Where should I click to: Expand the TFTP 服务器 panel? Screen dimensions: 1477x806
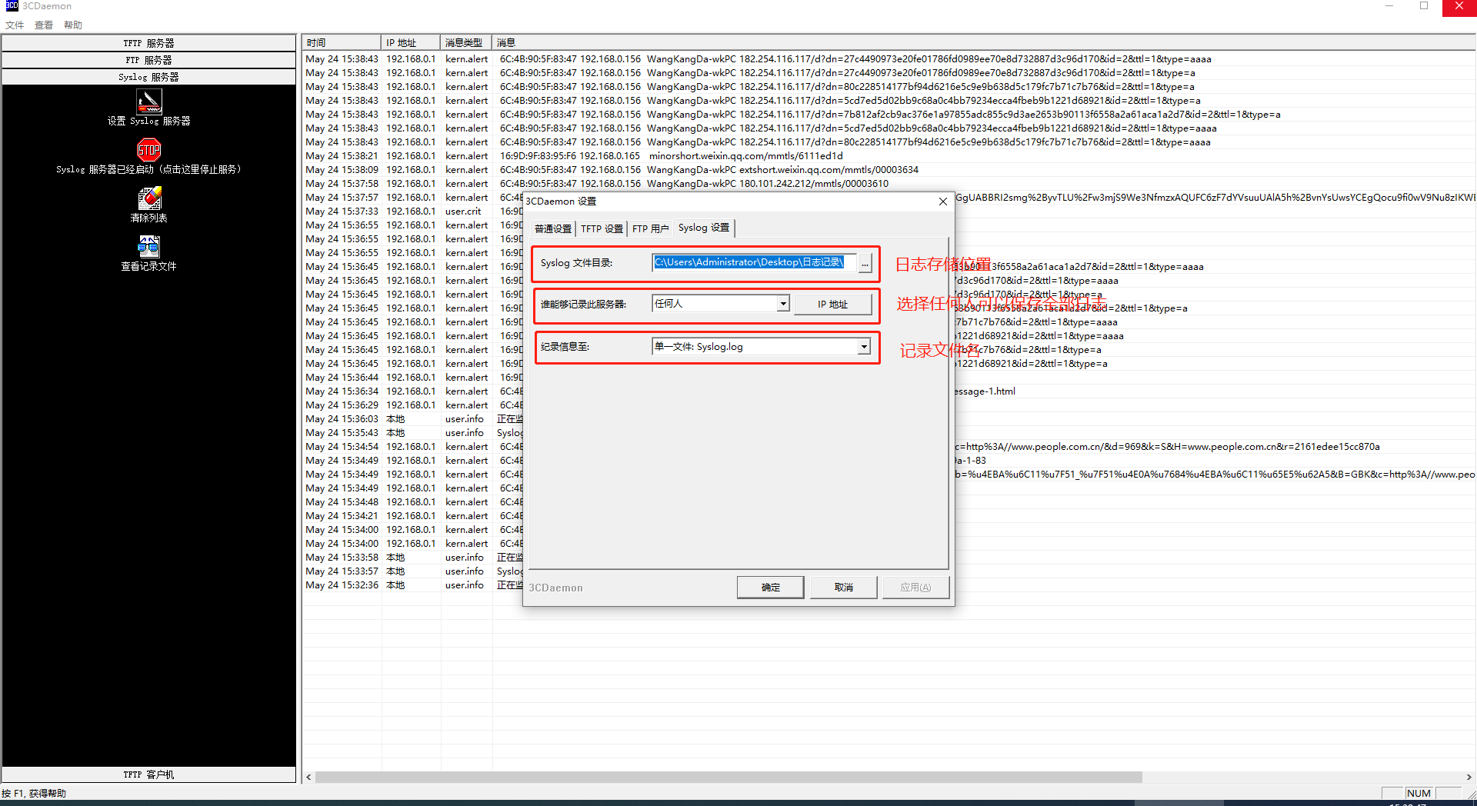click(x=148, y=43)
